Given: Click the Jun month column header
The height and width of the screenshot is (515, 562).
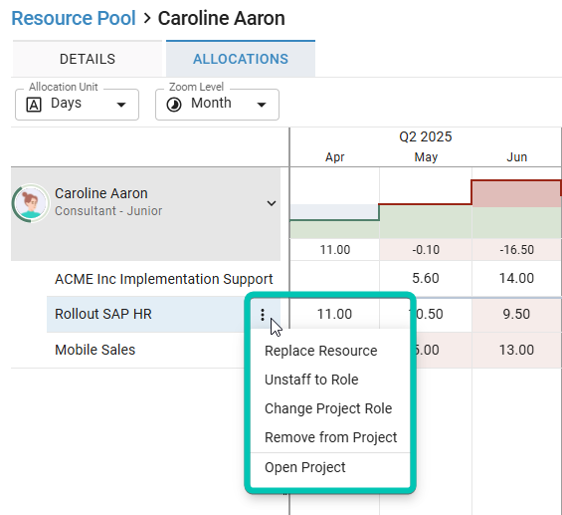Looking at the screenshot, I should coord(516,157).
